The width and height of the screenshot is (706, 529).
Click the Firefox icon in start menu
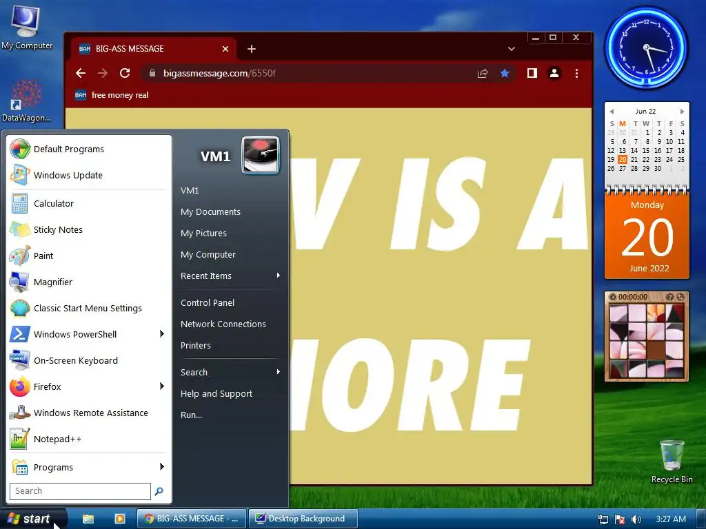click(20, 386)
